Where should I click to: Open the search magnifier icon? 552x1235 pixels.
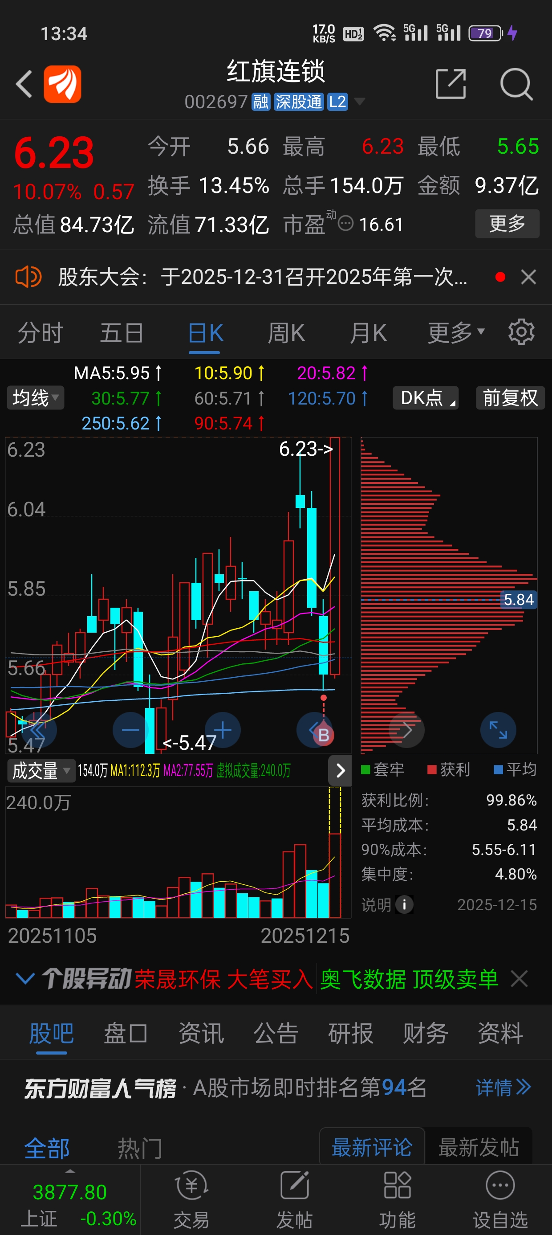(516, 84)
